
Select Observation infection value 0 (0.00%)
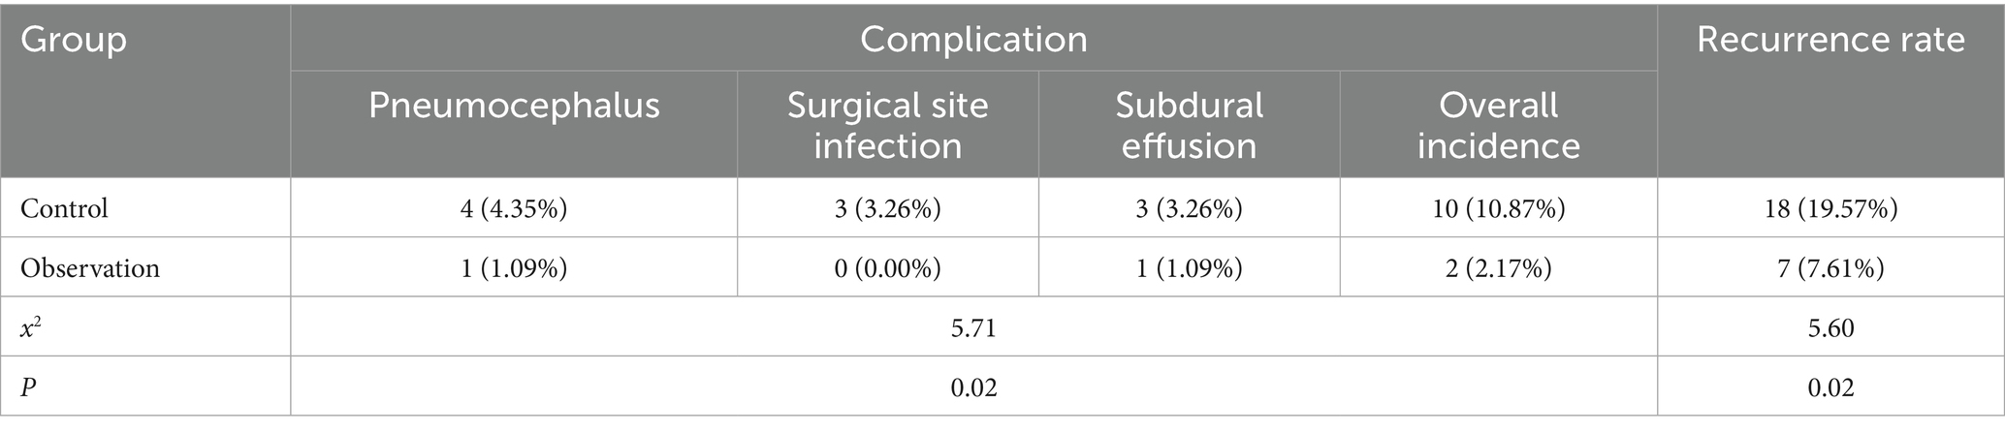887,268
